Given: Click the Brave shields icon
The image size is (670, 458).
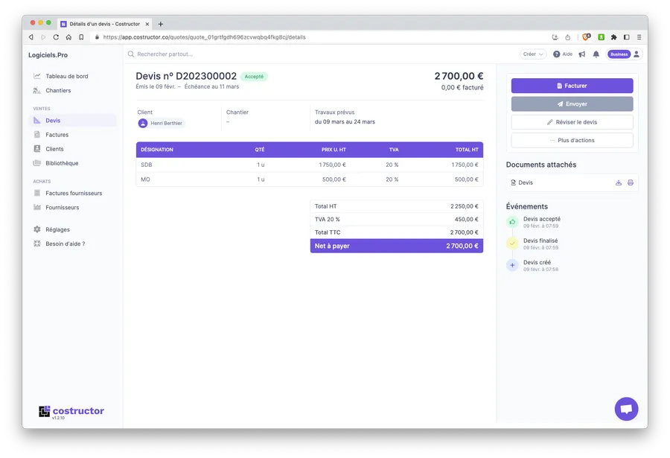Looking at the screenshot, I should click(x=586, y=36).
